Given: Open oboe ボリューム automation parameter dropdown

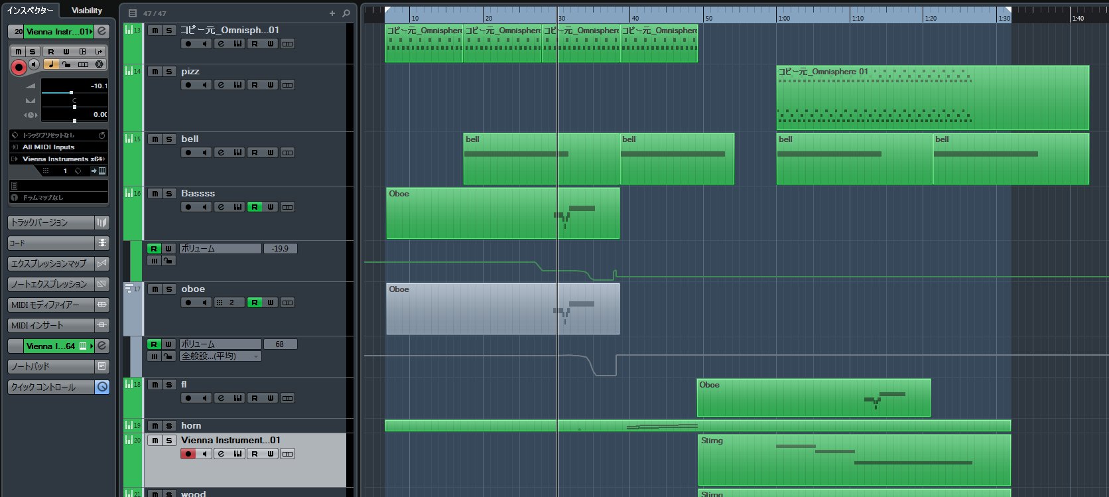Looking at the screenshot, I should coord(220,344).
